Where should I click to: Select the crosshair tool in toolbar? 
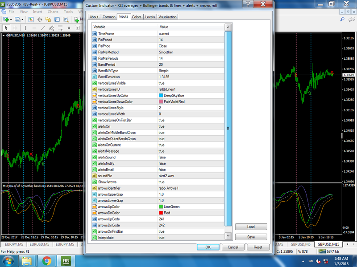[x=15, y=28]
